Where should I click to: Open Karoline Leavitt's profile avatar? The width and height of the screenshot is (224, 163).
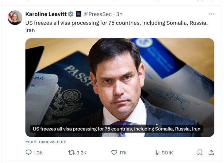coord(15,18)
